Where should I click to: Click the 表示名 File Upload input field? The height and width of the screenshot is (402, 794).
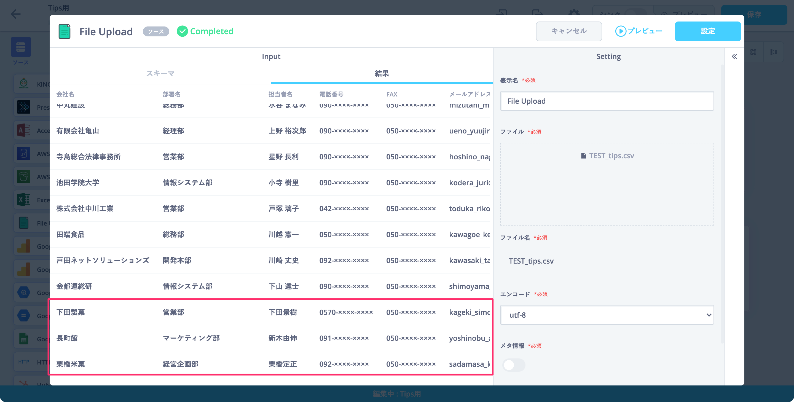[x=607, y=101]
